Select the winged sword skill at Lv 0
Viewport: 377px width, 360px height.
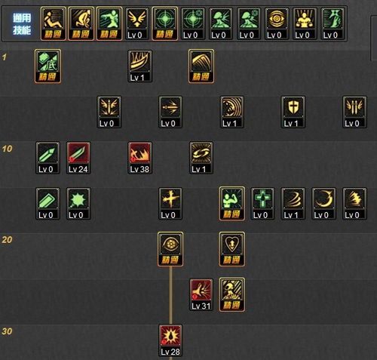(x=109, y=112)
